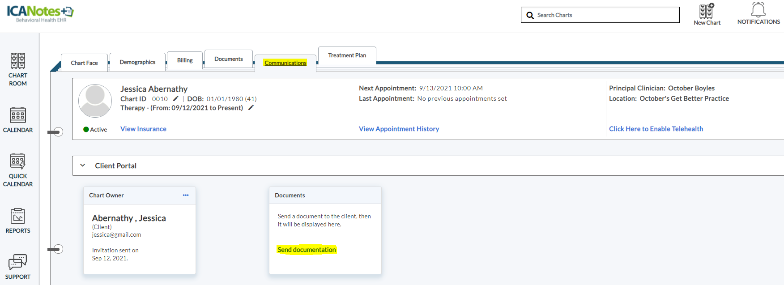Open Reports from the sidebar
Viewport: 784px width, 285px height.
pos(18,221)
